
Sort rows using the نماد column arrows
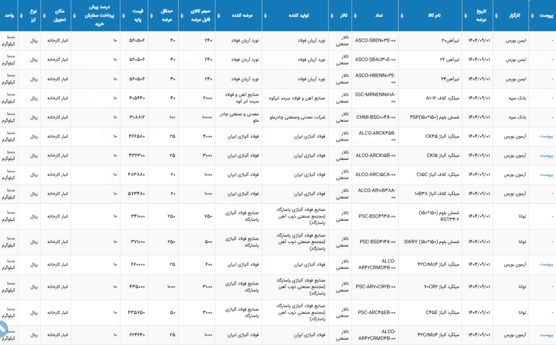[355, 16]
